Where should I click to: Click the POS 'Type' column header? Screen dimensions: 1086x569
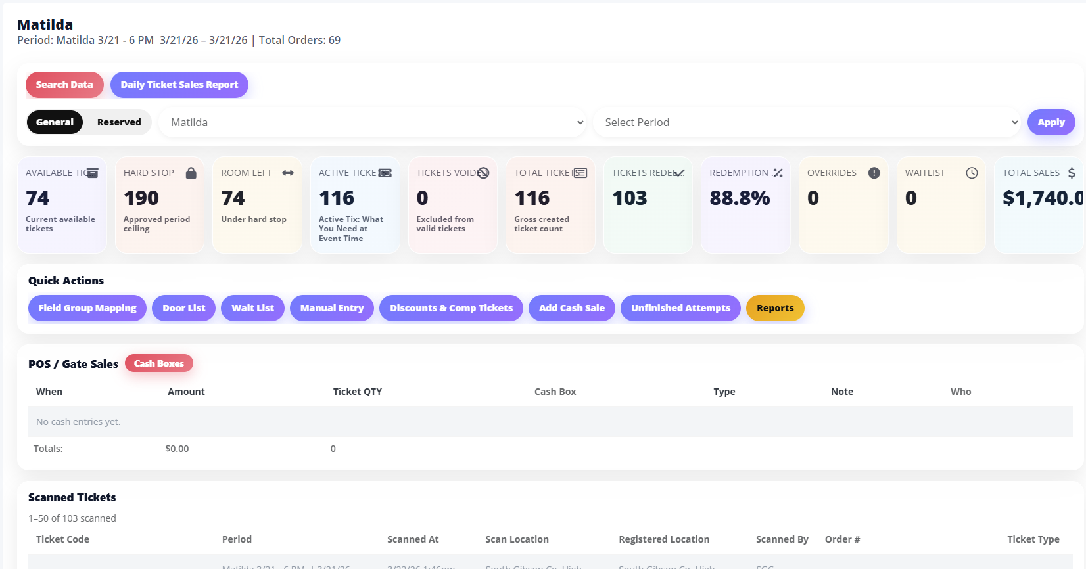pos(724,392)
